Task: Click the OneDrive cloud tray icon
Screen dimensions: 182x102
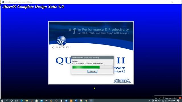Action: click(x=156, y=101)
